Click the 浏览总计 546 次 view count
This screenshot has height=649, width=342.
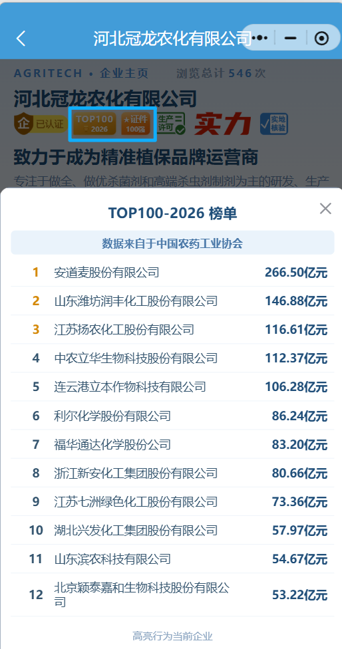tap(221, 74)
